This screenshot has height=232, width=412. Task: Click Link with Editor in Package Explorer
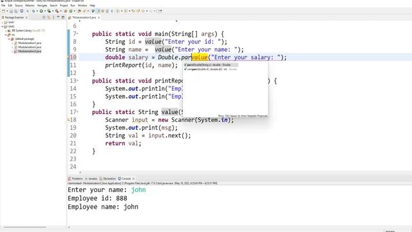(x=49, y=17)
